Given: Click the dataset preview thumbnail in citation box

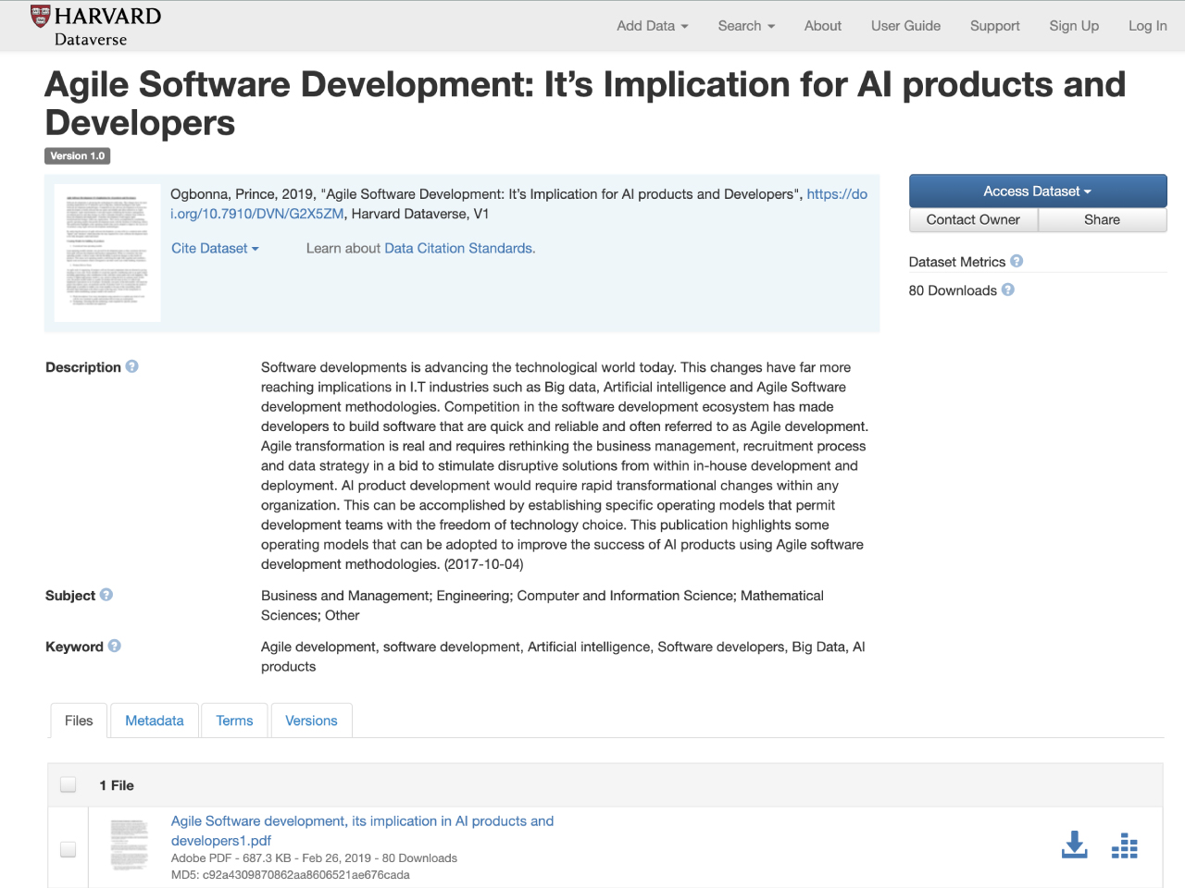Looking at the screenshot, I should [107, 253].
